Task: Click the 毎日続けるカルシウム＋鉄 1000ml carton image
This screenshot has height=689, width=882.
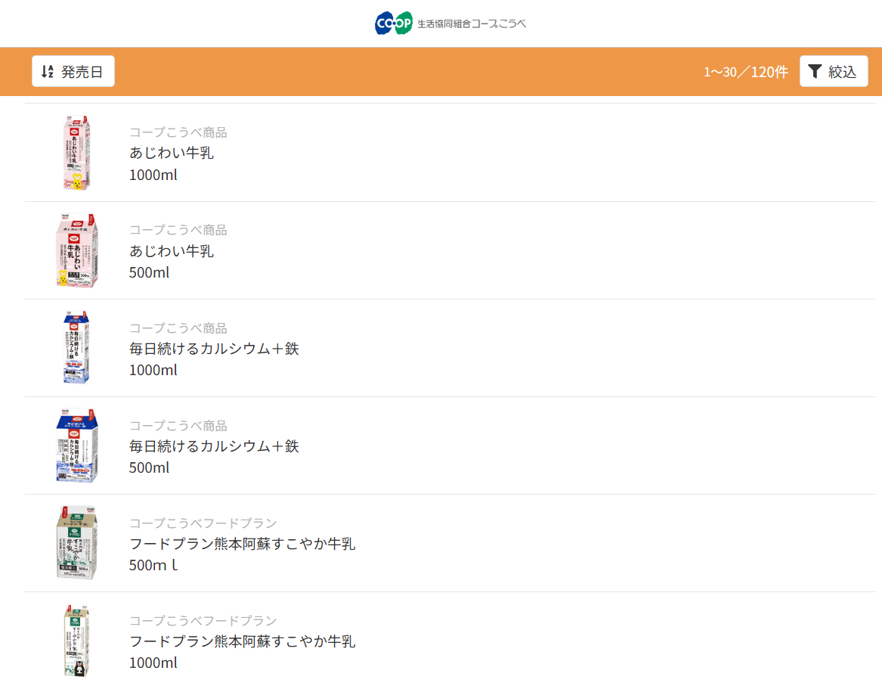Action: point(76,347)
